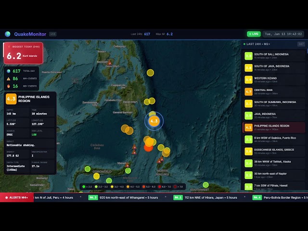The height and width of the screenshot is (231, 308).
Task: Click the 4.0 - 5.0 legend entry
Action: tap(133, 187)
